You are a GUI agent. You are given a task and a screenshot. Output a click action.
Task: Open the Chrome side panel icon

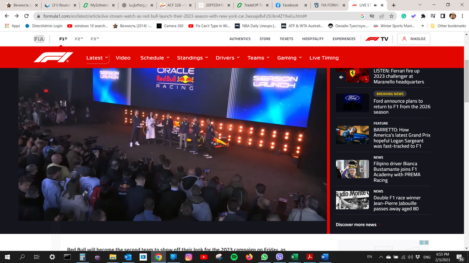(x=443, y=16)
